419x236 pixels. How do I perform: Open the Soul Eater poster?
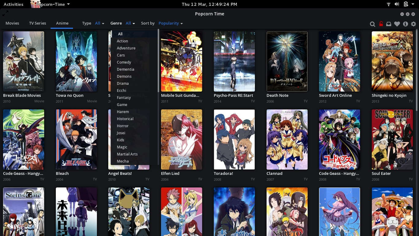[x=392, y=140]
